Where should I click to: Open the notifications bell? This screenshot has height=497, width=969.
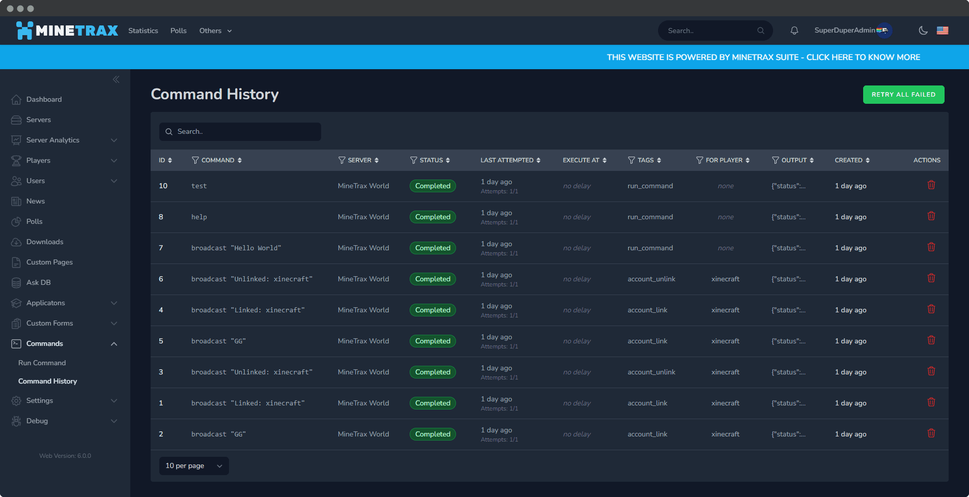click(794, 31)
